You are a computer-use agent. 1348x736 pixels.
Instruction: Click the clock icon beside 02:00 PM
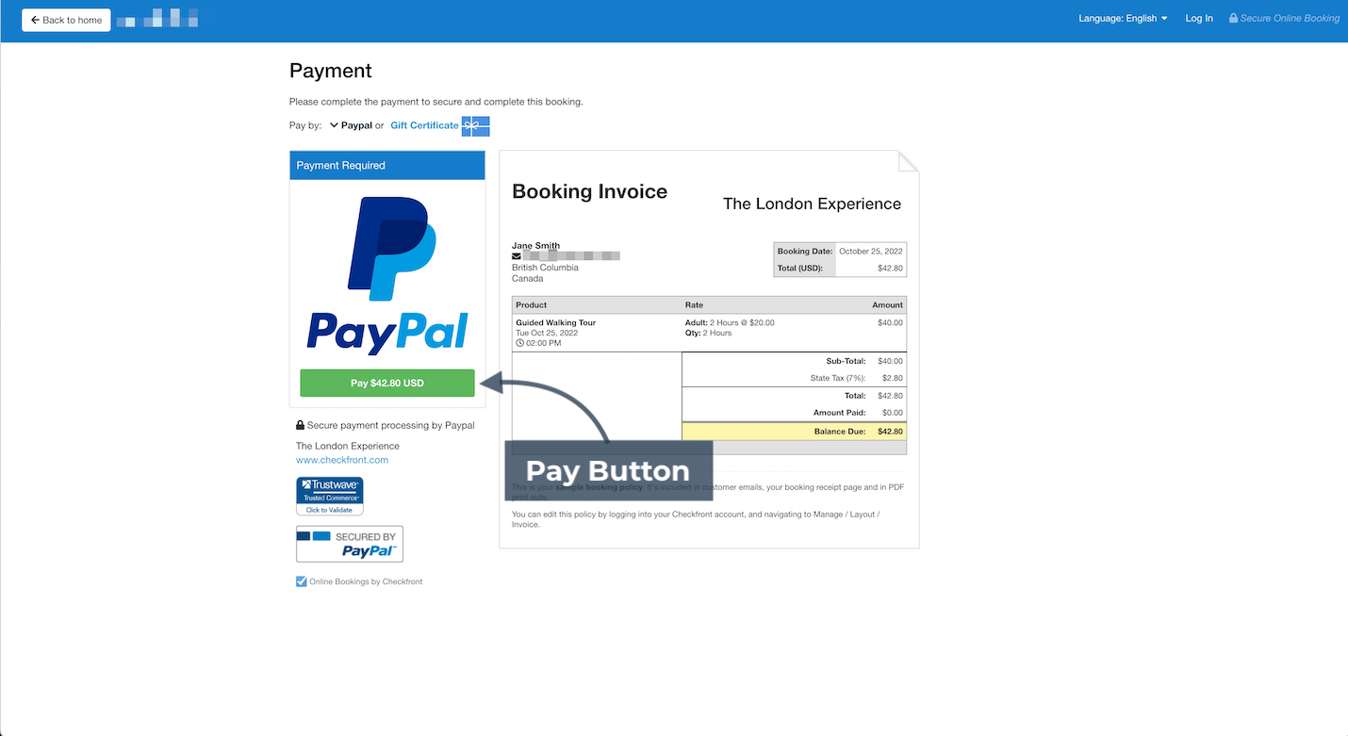(519, 343)
